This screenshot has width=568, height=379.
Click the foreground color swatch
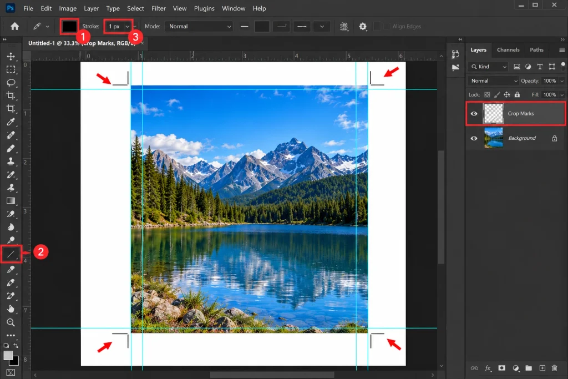8,356
